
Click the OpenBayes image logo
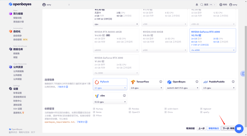point(169,82)
